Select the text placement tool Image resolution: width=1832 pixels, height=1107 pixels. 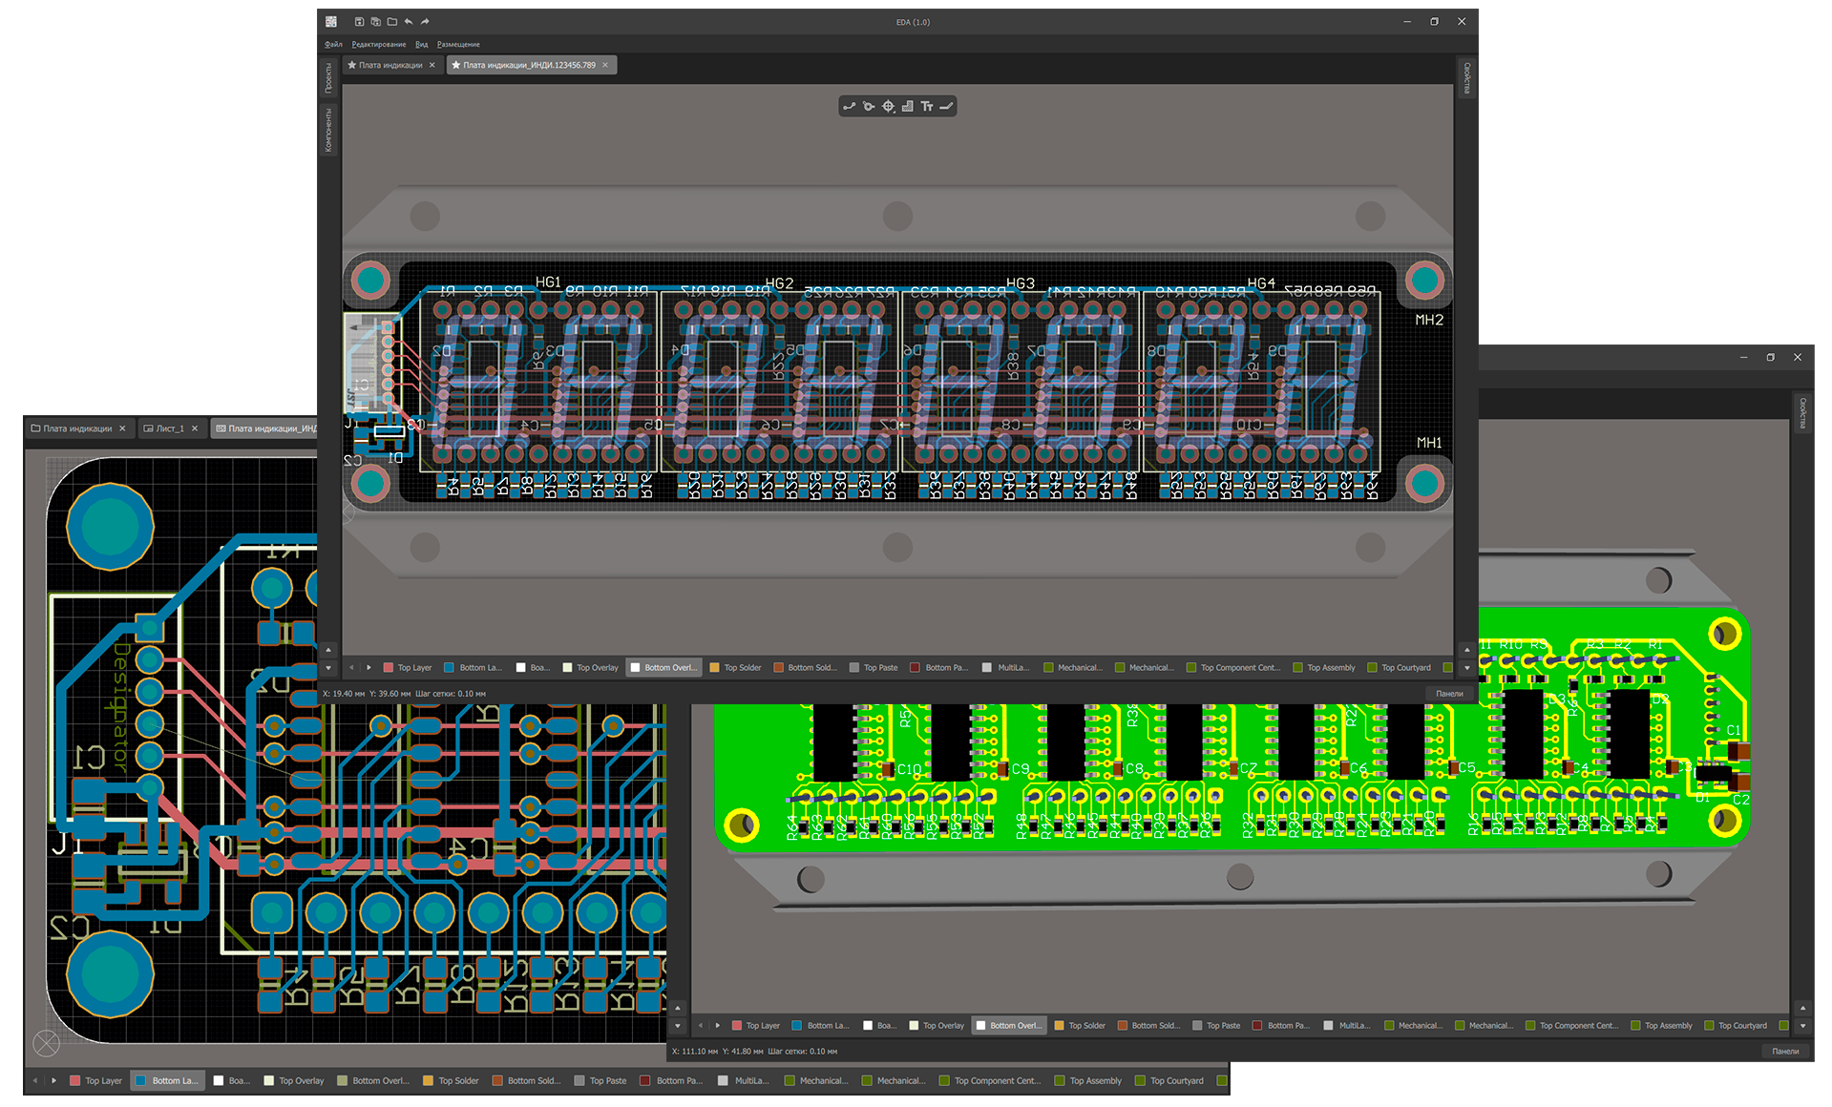pyautogui.click(x=926, y=106)
